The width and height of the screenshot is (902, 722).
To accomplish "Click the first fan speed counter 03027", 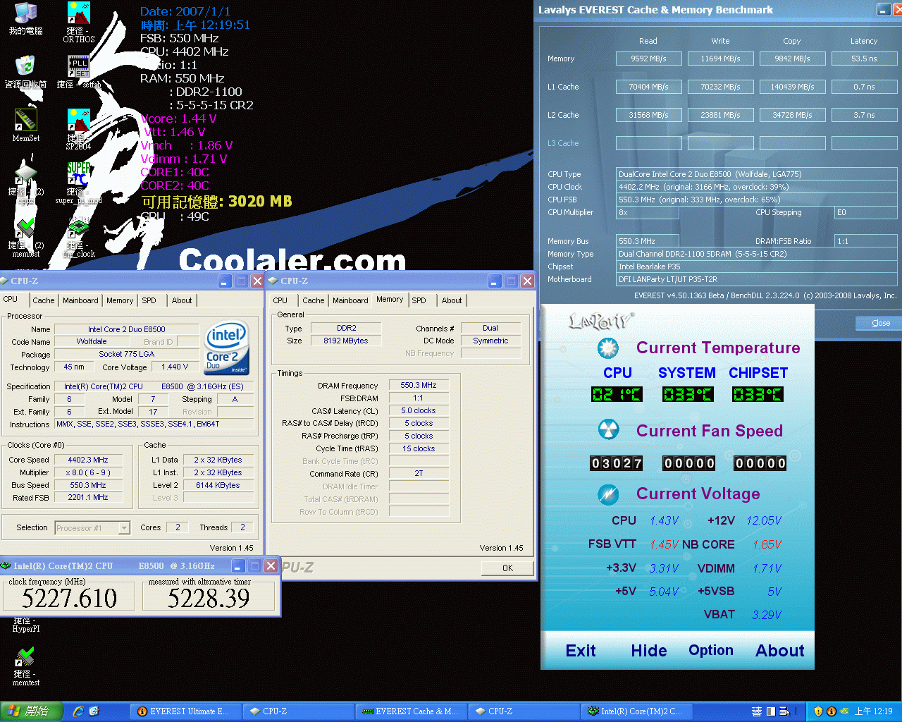I will [617, 463].
